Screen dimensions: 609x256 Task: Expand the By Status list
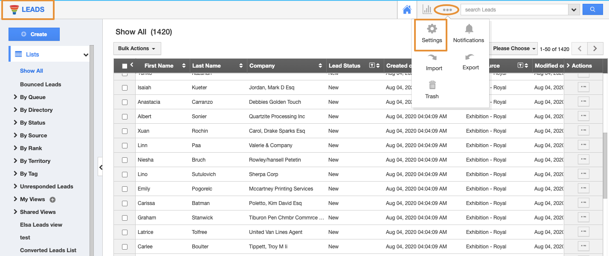(x=32, y=122)
